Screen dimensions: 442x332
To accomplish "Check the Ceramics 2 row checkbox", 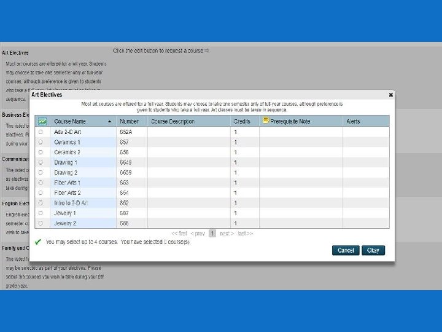I will pos(41,152).
